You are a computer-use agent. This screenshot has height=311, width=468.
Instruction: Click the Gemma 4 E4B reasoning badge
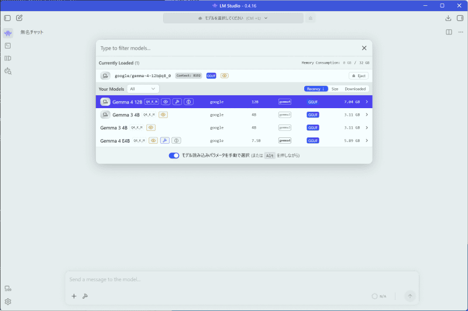[177, 140]
